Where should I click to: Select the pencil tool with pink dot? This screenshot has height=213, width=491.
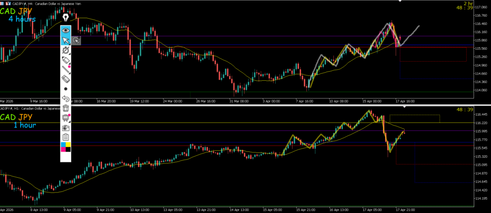coord(66,60)
